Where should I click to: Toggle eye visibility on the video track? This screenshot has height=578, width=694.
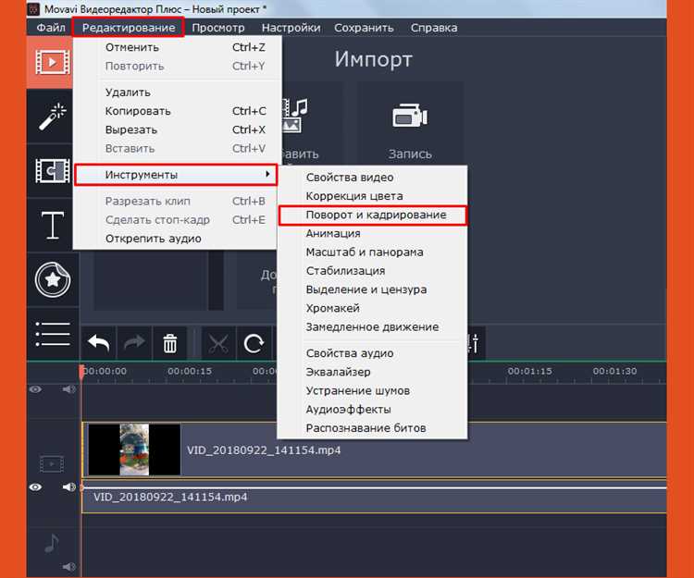pyautogui.click(x=35, y=486)
